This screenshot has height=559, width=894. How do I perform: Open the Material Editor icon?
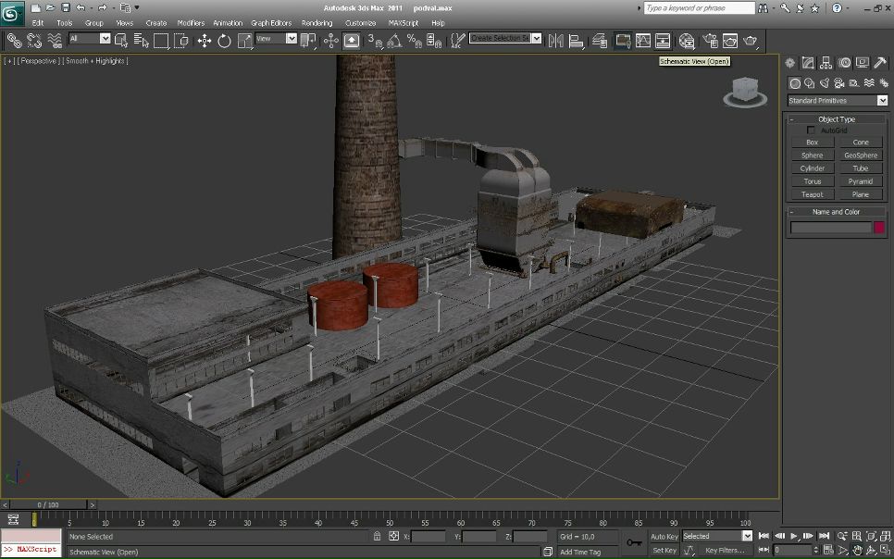tap(687, 41)
